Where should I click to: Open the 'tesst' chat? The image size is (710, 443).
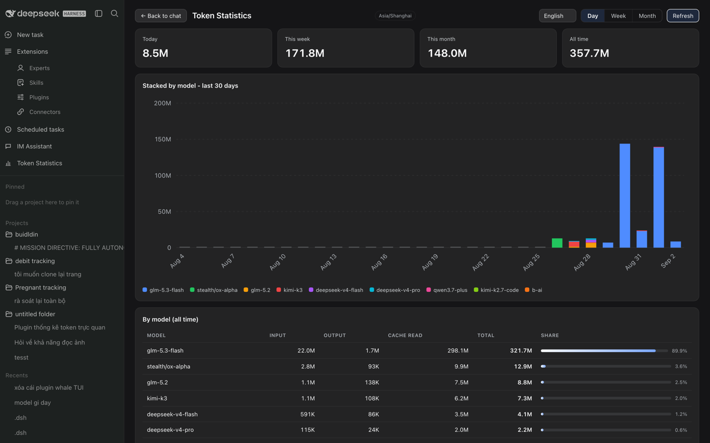21,357
